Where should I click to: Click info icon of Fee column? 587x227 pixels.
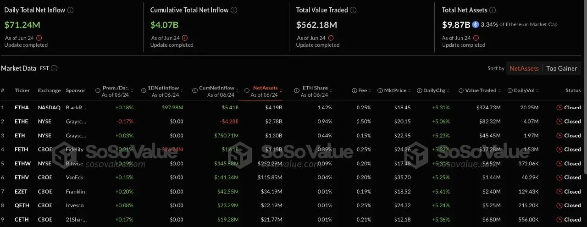(354, 91)
